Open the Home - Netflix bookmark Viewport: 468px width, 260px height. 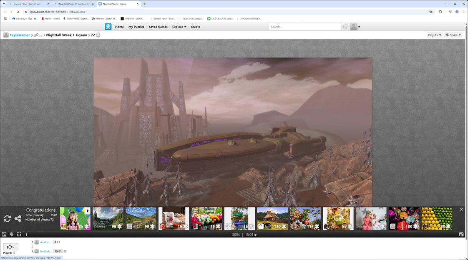click(x=50, y=18)
